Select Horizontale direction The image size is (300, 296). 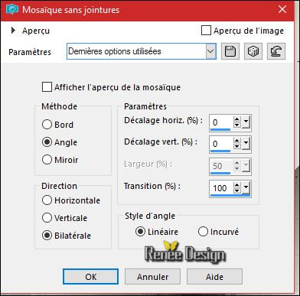click(x=47, y=200)
